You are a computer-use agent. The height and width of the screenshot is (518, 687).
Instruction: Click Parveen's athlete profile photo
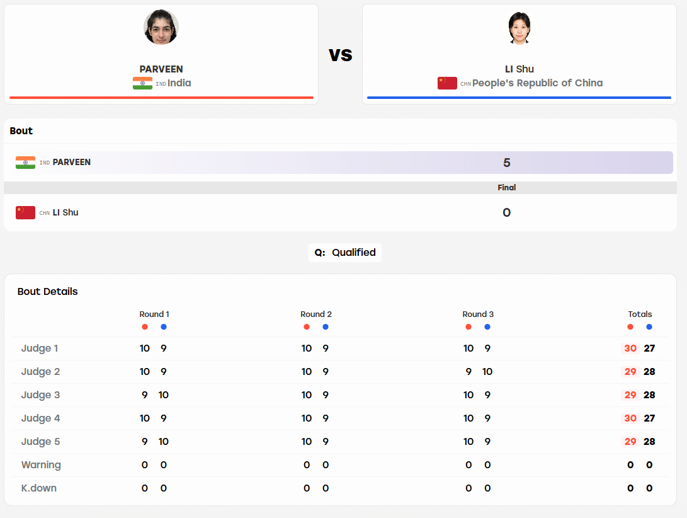click(x=161, y=27)
